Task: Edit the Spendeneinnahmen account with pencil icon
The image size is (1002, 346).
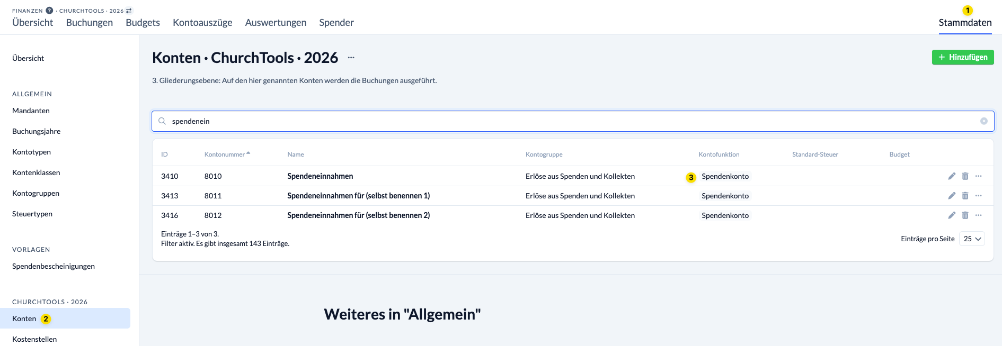Action: tap(952, 176)
